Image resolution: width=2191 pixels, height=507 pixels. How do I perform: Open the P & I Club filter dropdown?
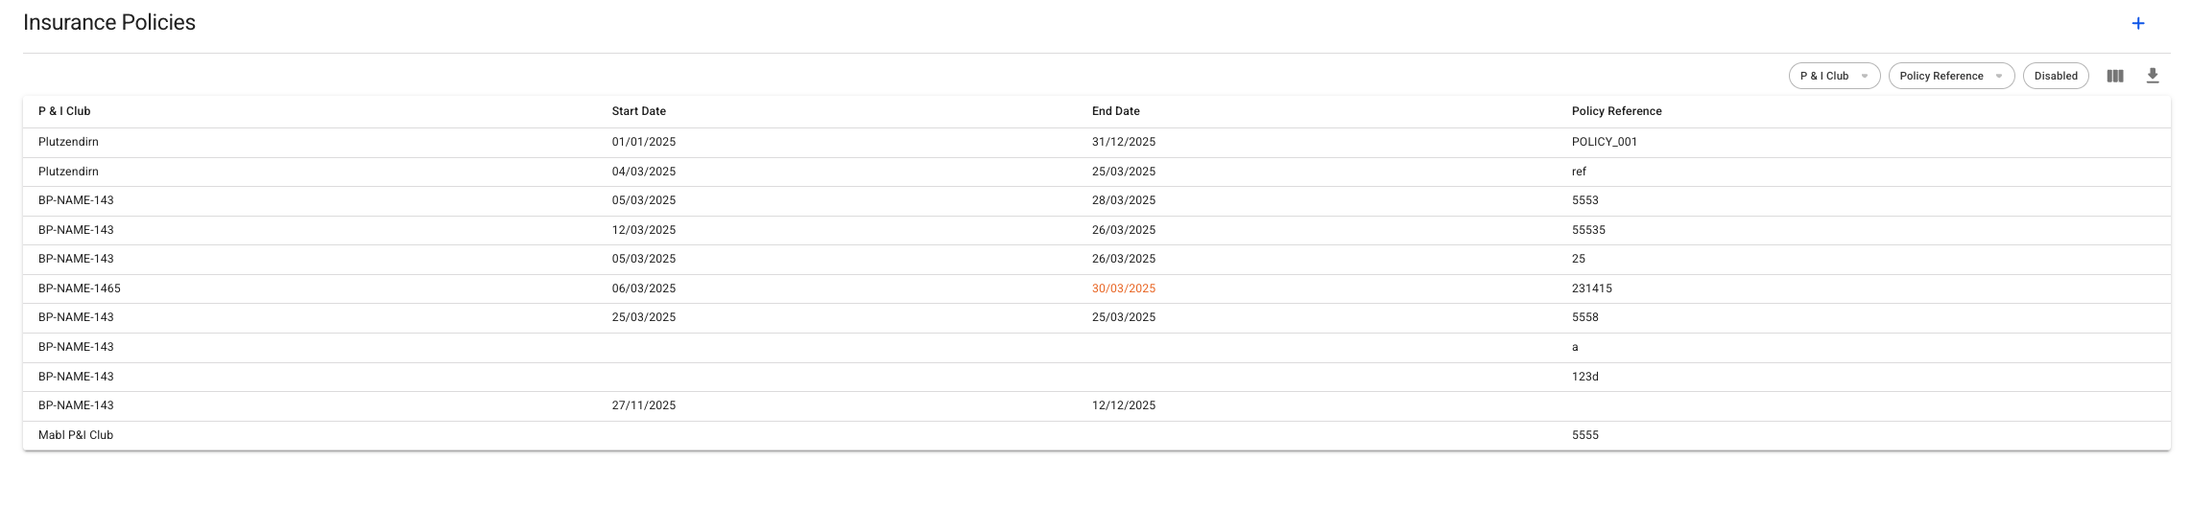click(1834, 76)
